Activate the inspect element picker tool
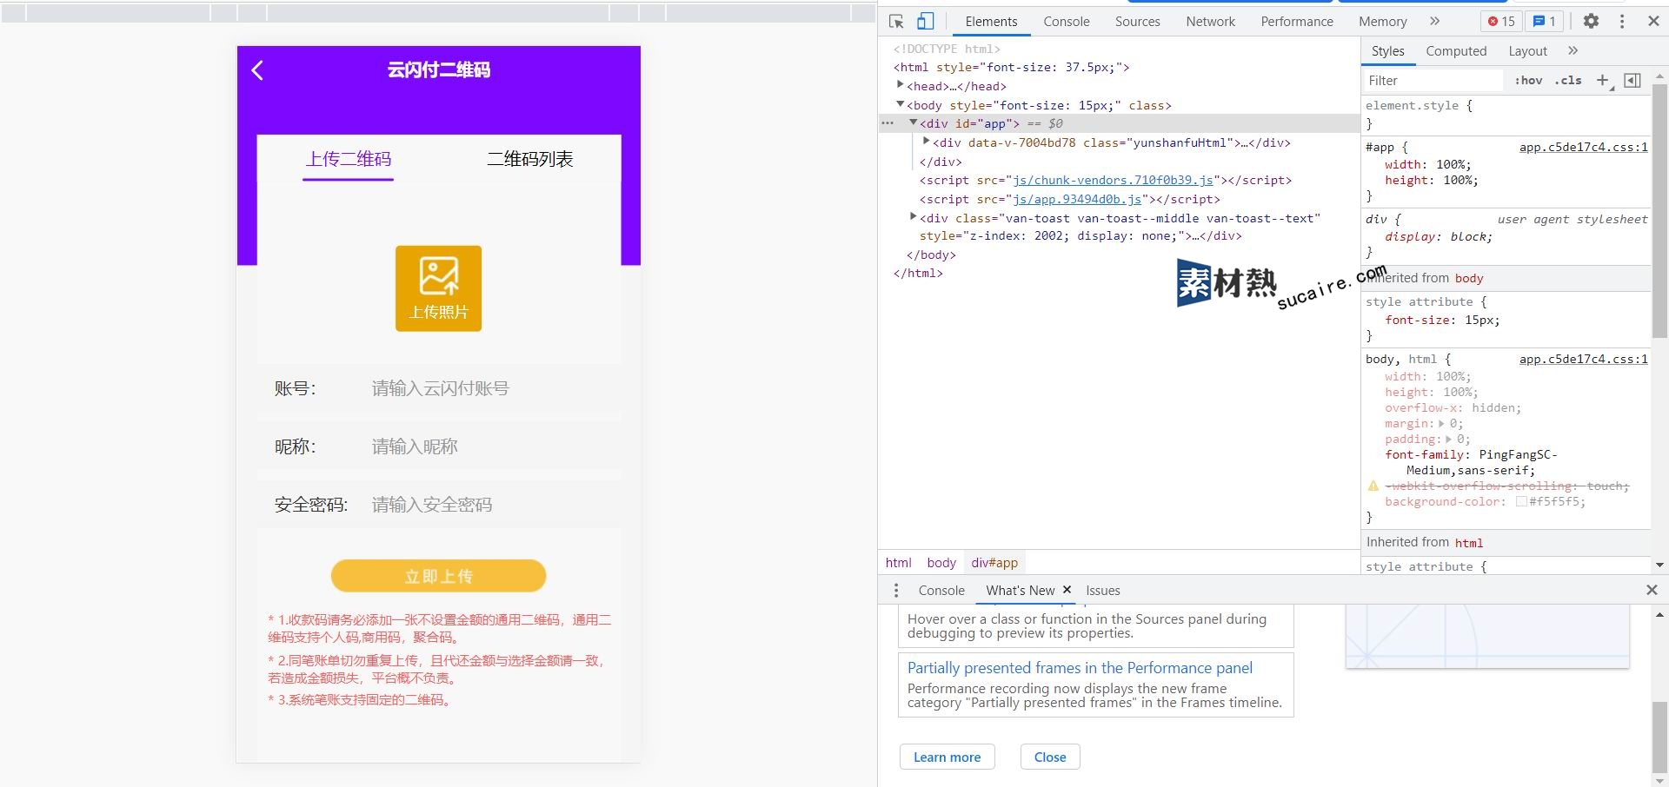The width and height of the screenshot is (1669, 787). click(896, 22)
